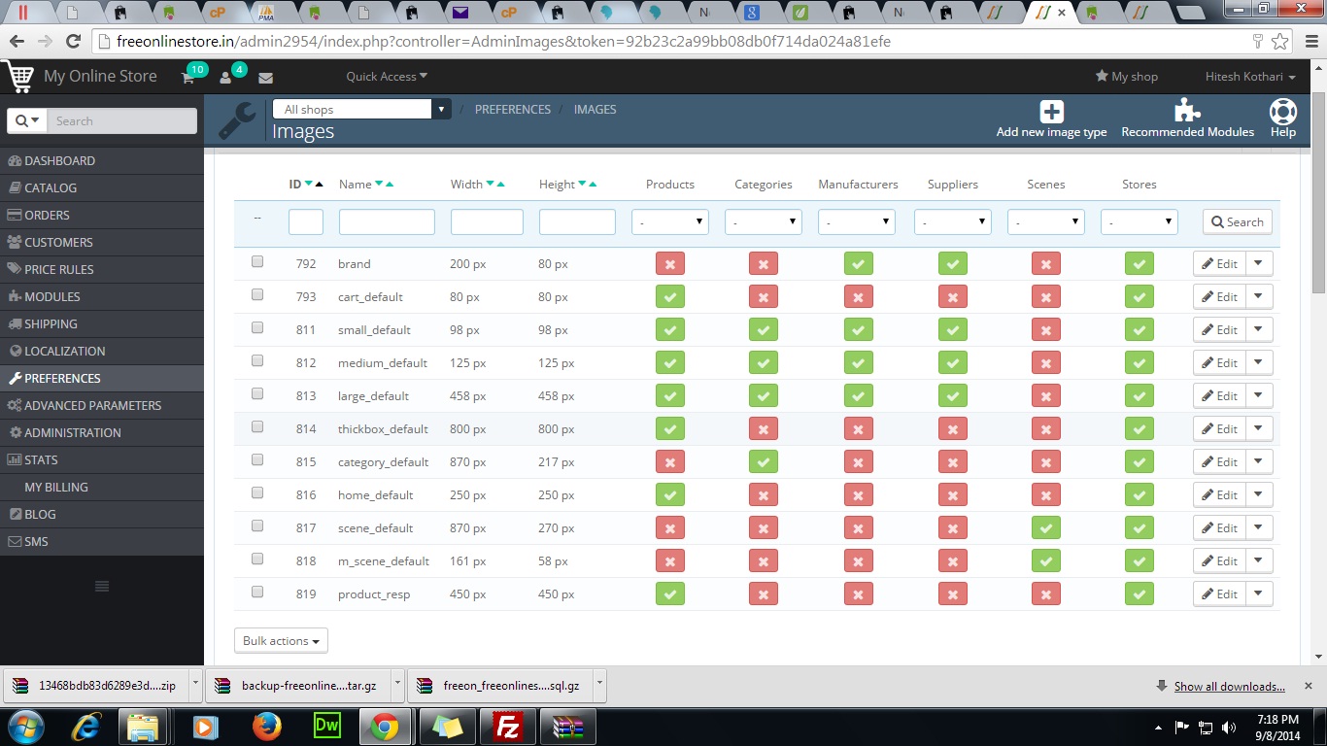Open Categories filter dropdown
Image resolution: width=1327 pixels, height=746 pixels.
point(764,222)
